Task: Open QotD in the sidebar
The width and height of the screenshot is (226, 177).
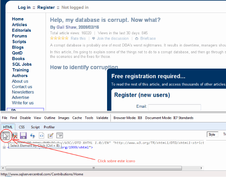Action: point(17,53)
